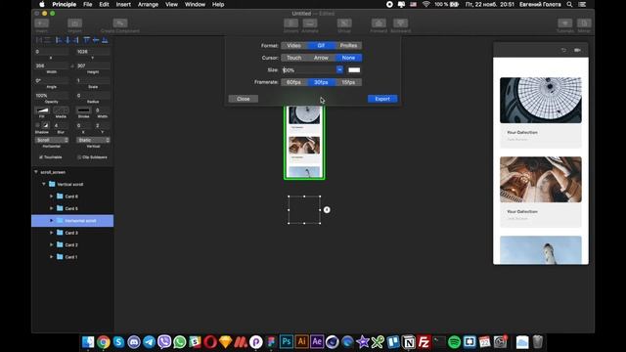Viewport: 626px width, 352px height.
Task: Open the Animate panel toolbar icon
Action: point(310,23)
